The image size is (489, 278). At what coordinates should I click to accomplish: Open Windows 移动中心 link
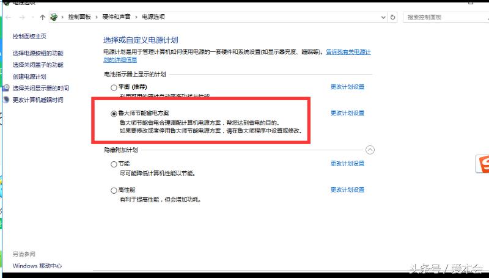coord(37,266)
